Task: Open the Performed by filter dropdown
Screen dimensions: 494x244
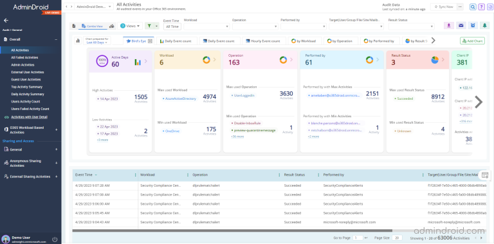Action: point(304,26)
